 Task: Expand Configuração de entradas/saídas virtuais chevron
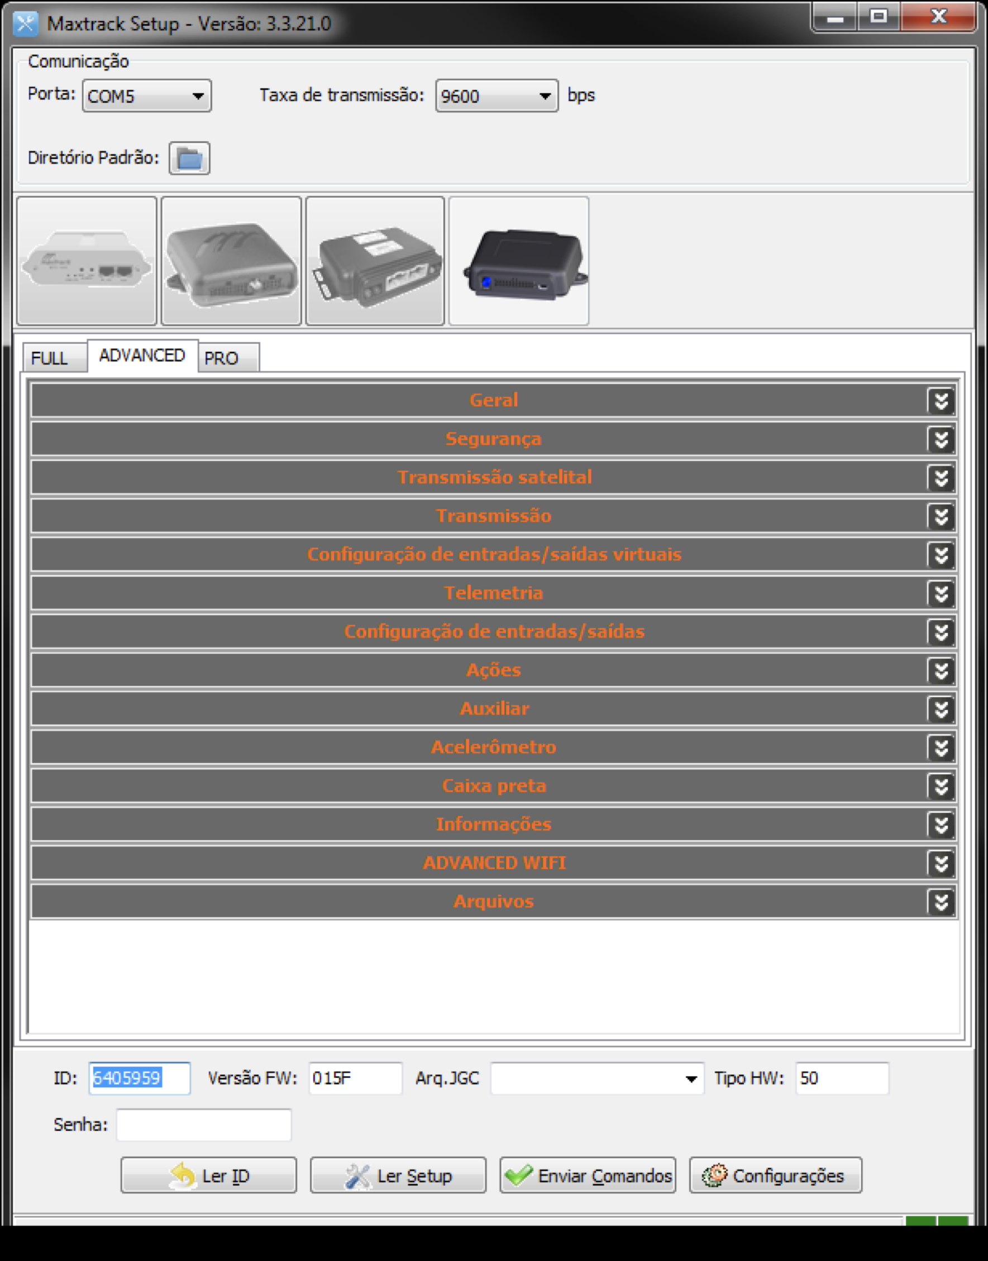pyautogui.click(x=941, y=554)
